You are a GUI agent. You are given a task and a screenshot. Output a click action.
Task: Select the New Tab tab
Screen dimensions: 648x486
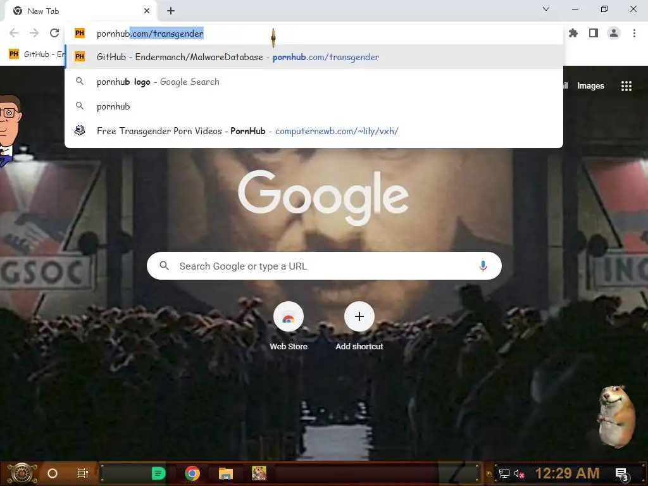[80, 11]
